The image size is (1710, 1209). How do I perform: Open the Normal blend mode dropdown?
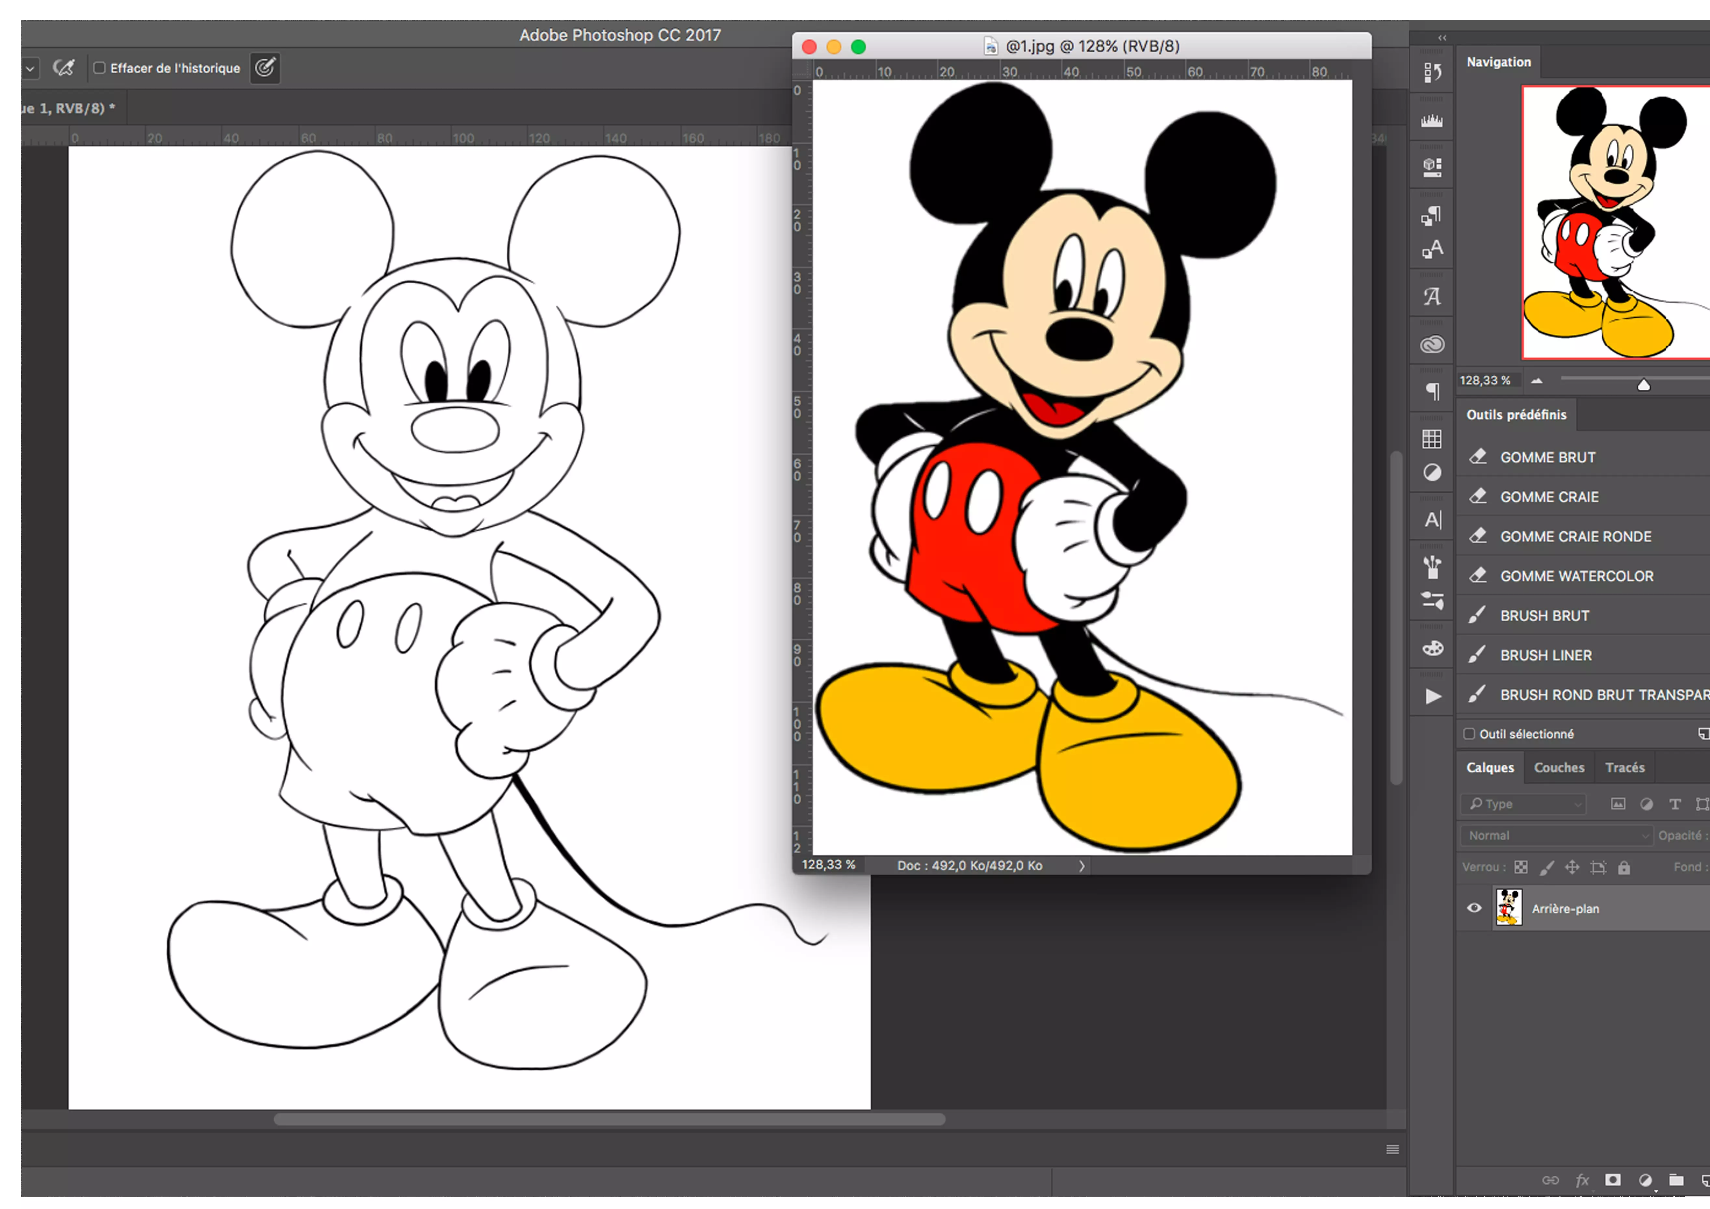pos(1556,835)
